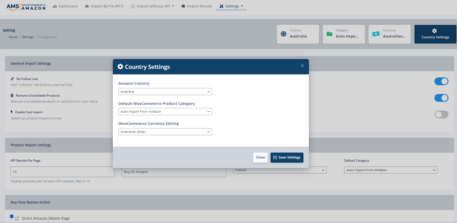457x223 pixels.
Task: Click the gear icon in dialog title
Action: [x=120, y=67]
